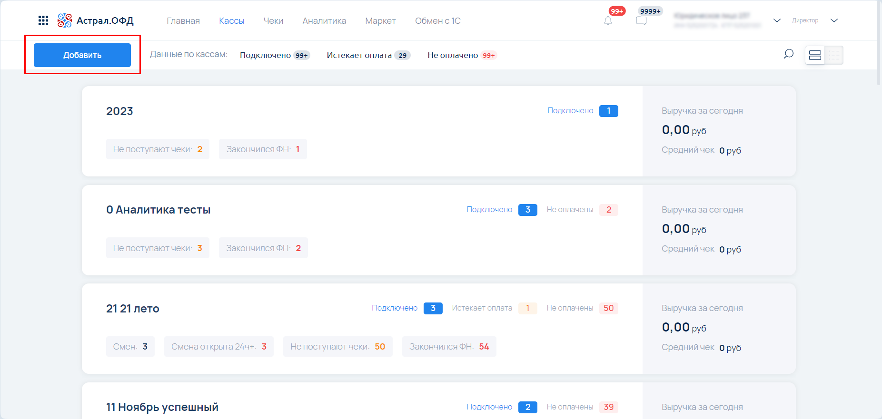Image resolution: width=882 pixels, height=419 pixels.
Task: Open the 0 Аналитика тесты group
Action: point(158,210)
